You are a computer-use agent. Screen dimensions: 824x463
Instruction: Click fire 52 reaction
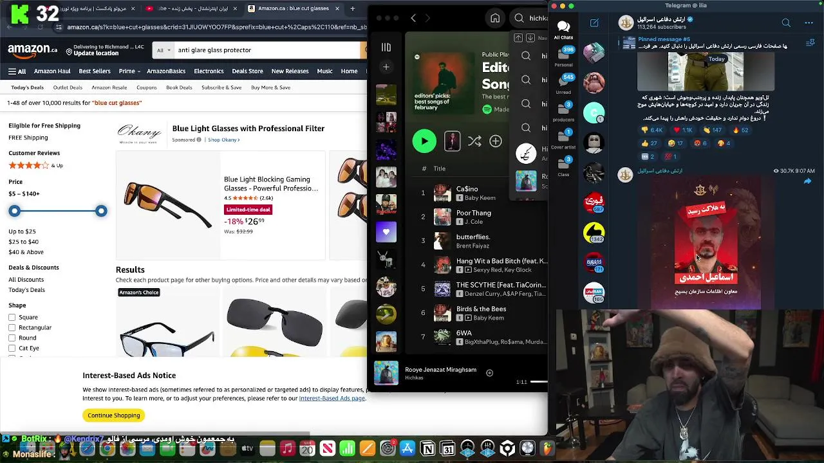click(740, 130)
